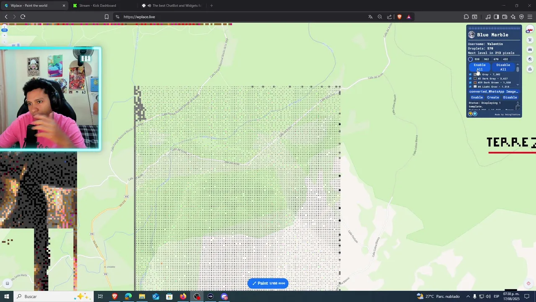Select the Wplace - Paint the world tab
536x302 pixels.
point(34,5)
